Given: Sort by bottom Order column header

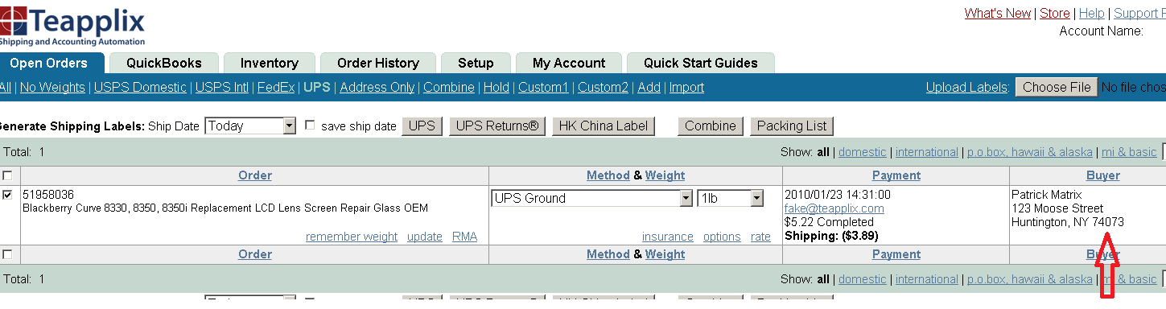Looking at the screenshot, I should (x=255, y=254).
